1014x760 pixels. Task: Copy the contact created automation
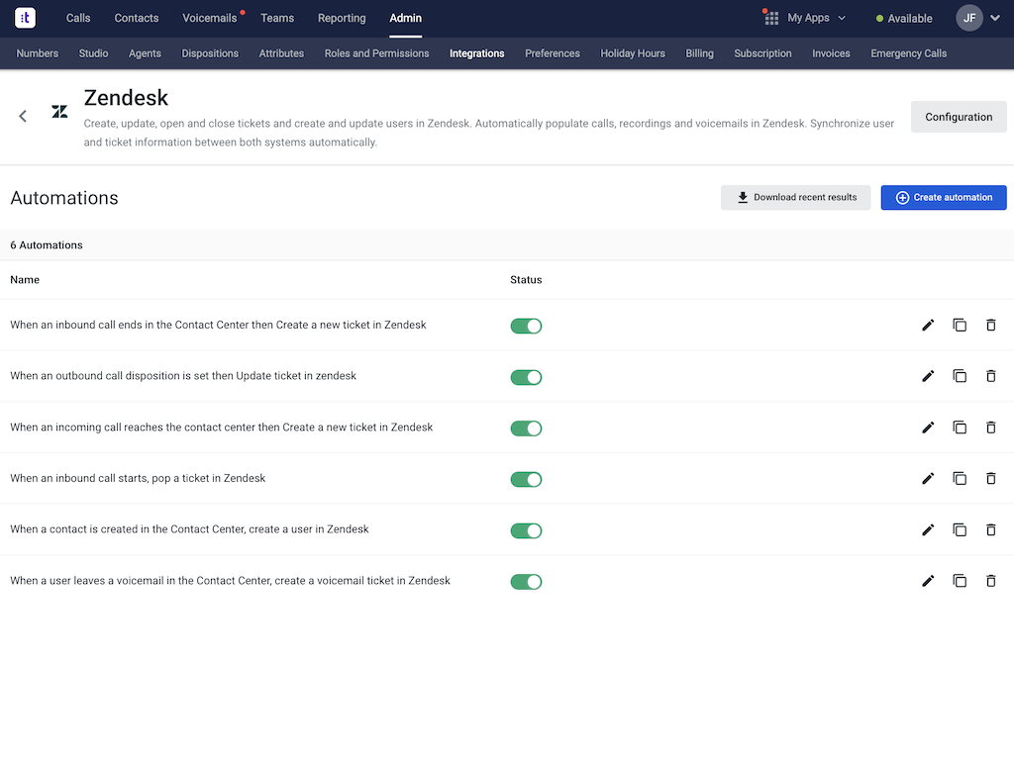coord(960,529)
